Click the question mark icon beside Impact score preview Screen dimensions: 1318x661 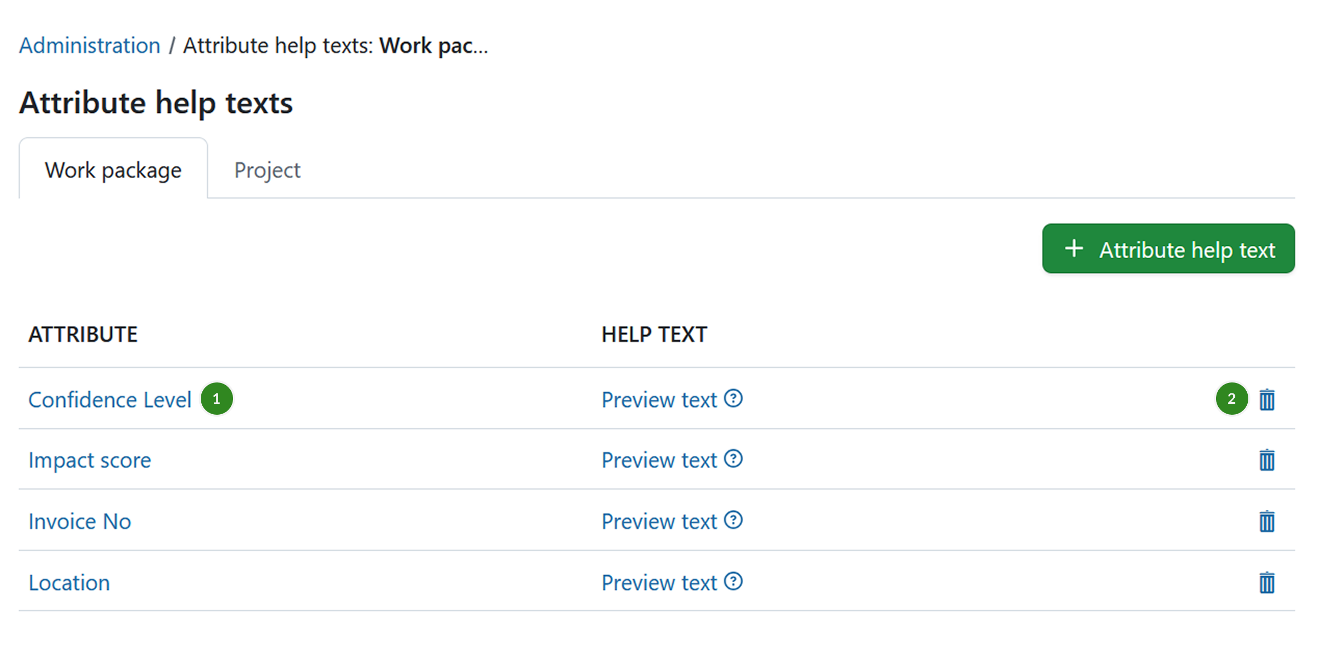click(x=732, y=458)
